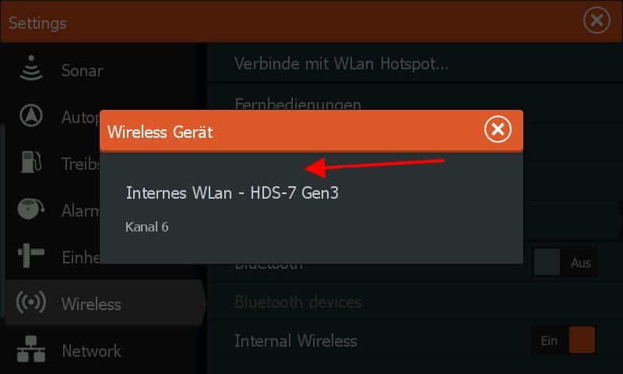The width and height of the screenshot is (623, 374).
Task: Close the Wireless Gerät dialog
Action: tap(498, 129)
